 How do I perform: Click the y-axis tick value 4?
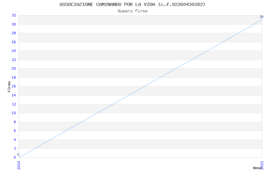15,140
